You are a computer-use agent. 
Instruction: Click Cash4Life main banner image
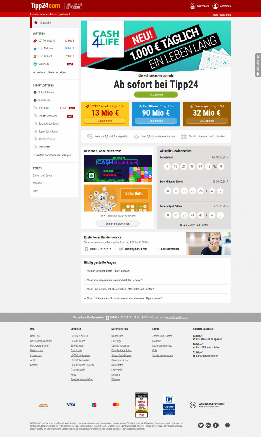[156, 46]
